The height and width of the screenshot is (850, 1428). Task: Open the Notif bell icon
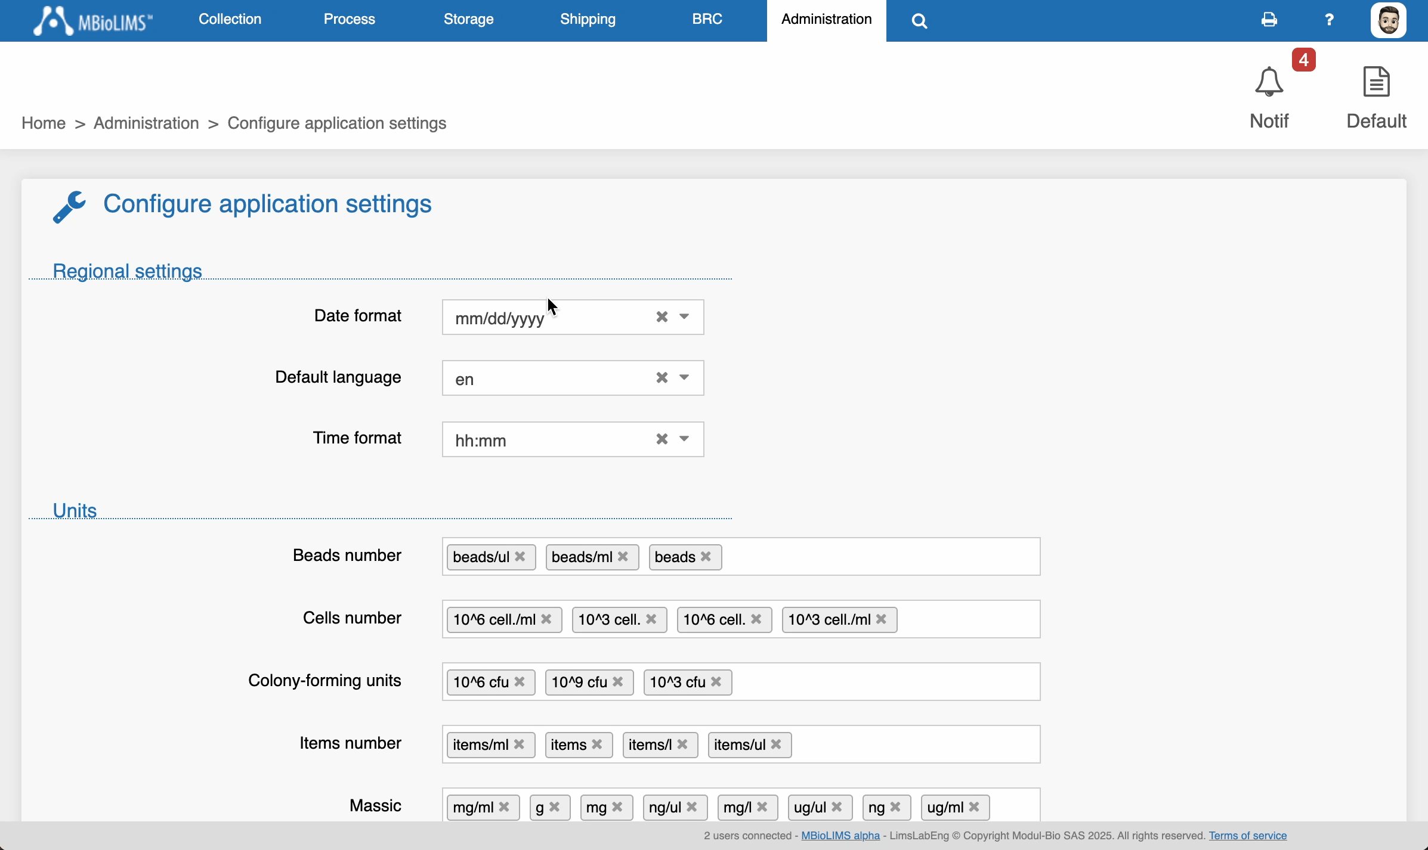[x=1269, y=82]
